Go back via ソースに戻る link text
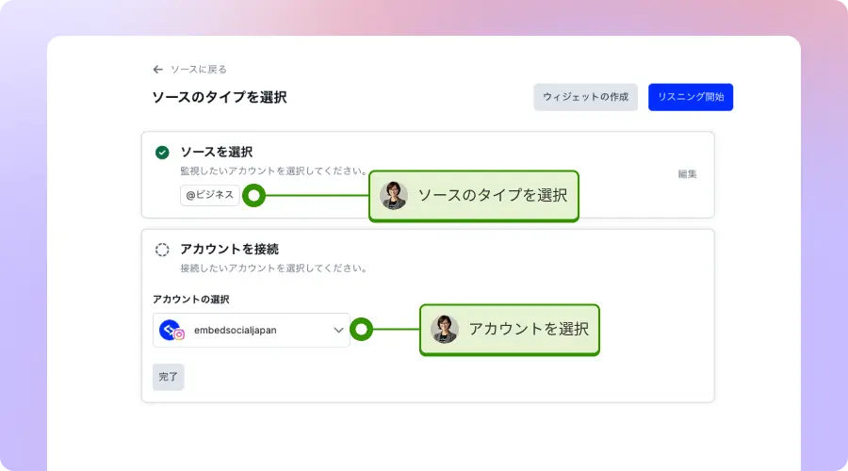Viewport: 848px width, 471px height. tap(199, 69)
